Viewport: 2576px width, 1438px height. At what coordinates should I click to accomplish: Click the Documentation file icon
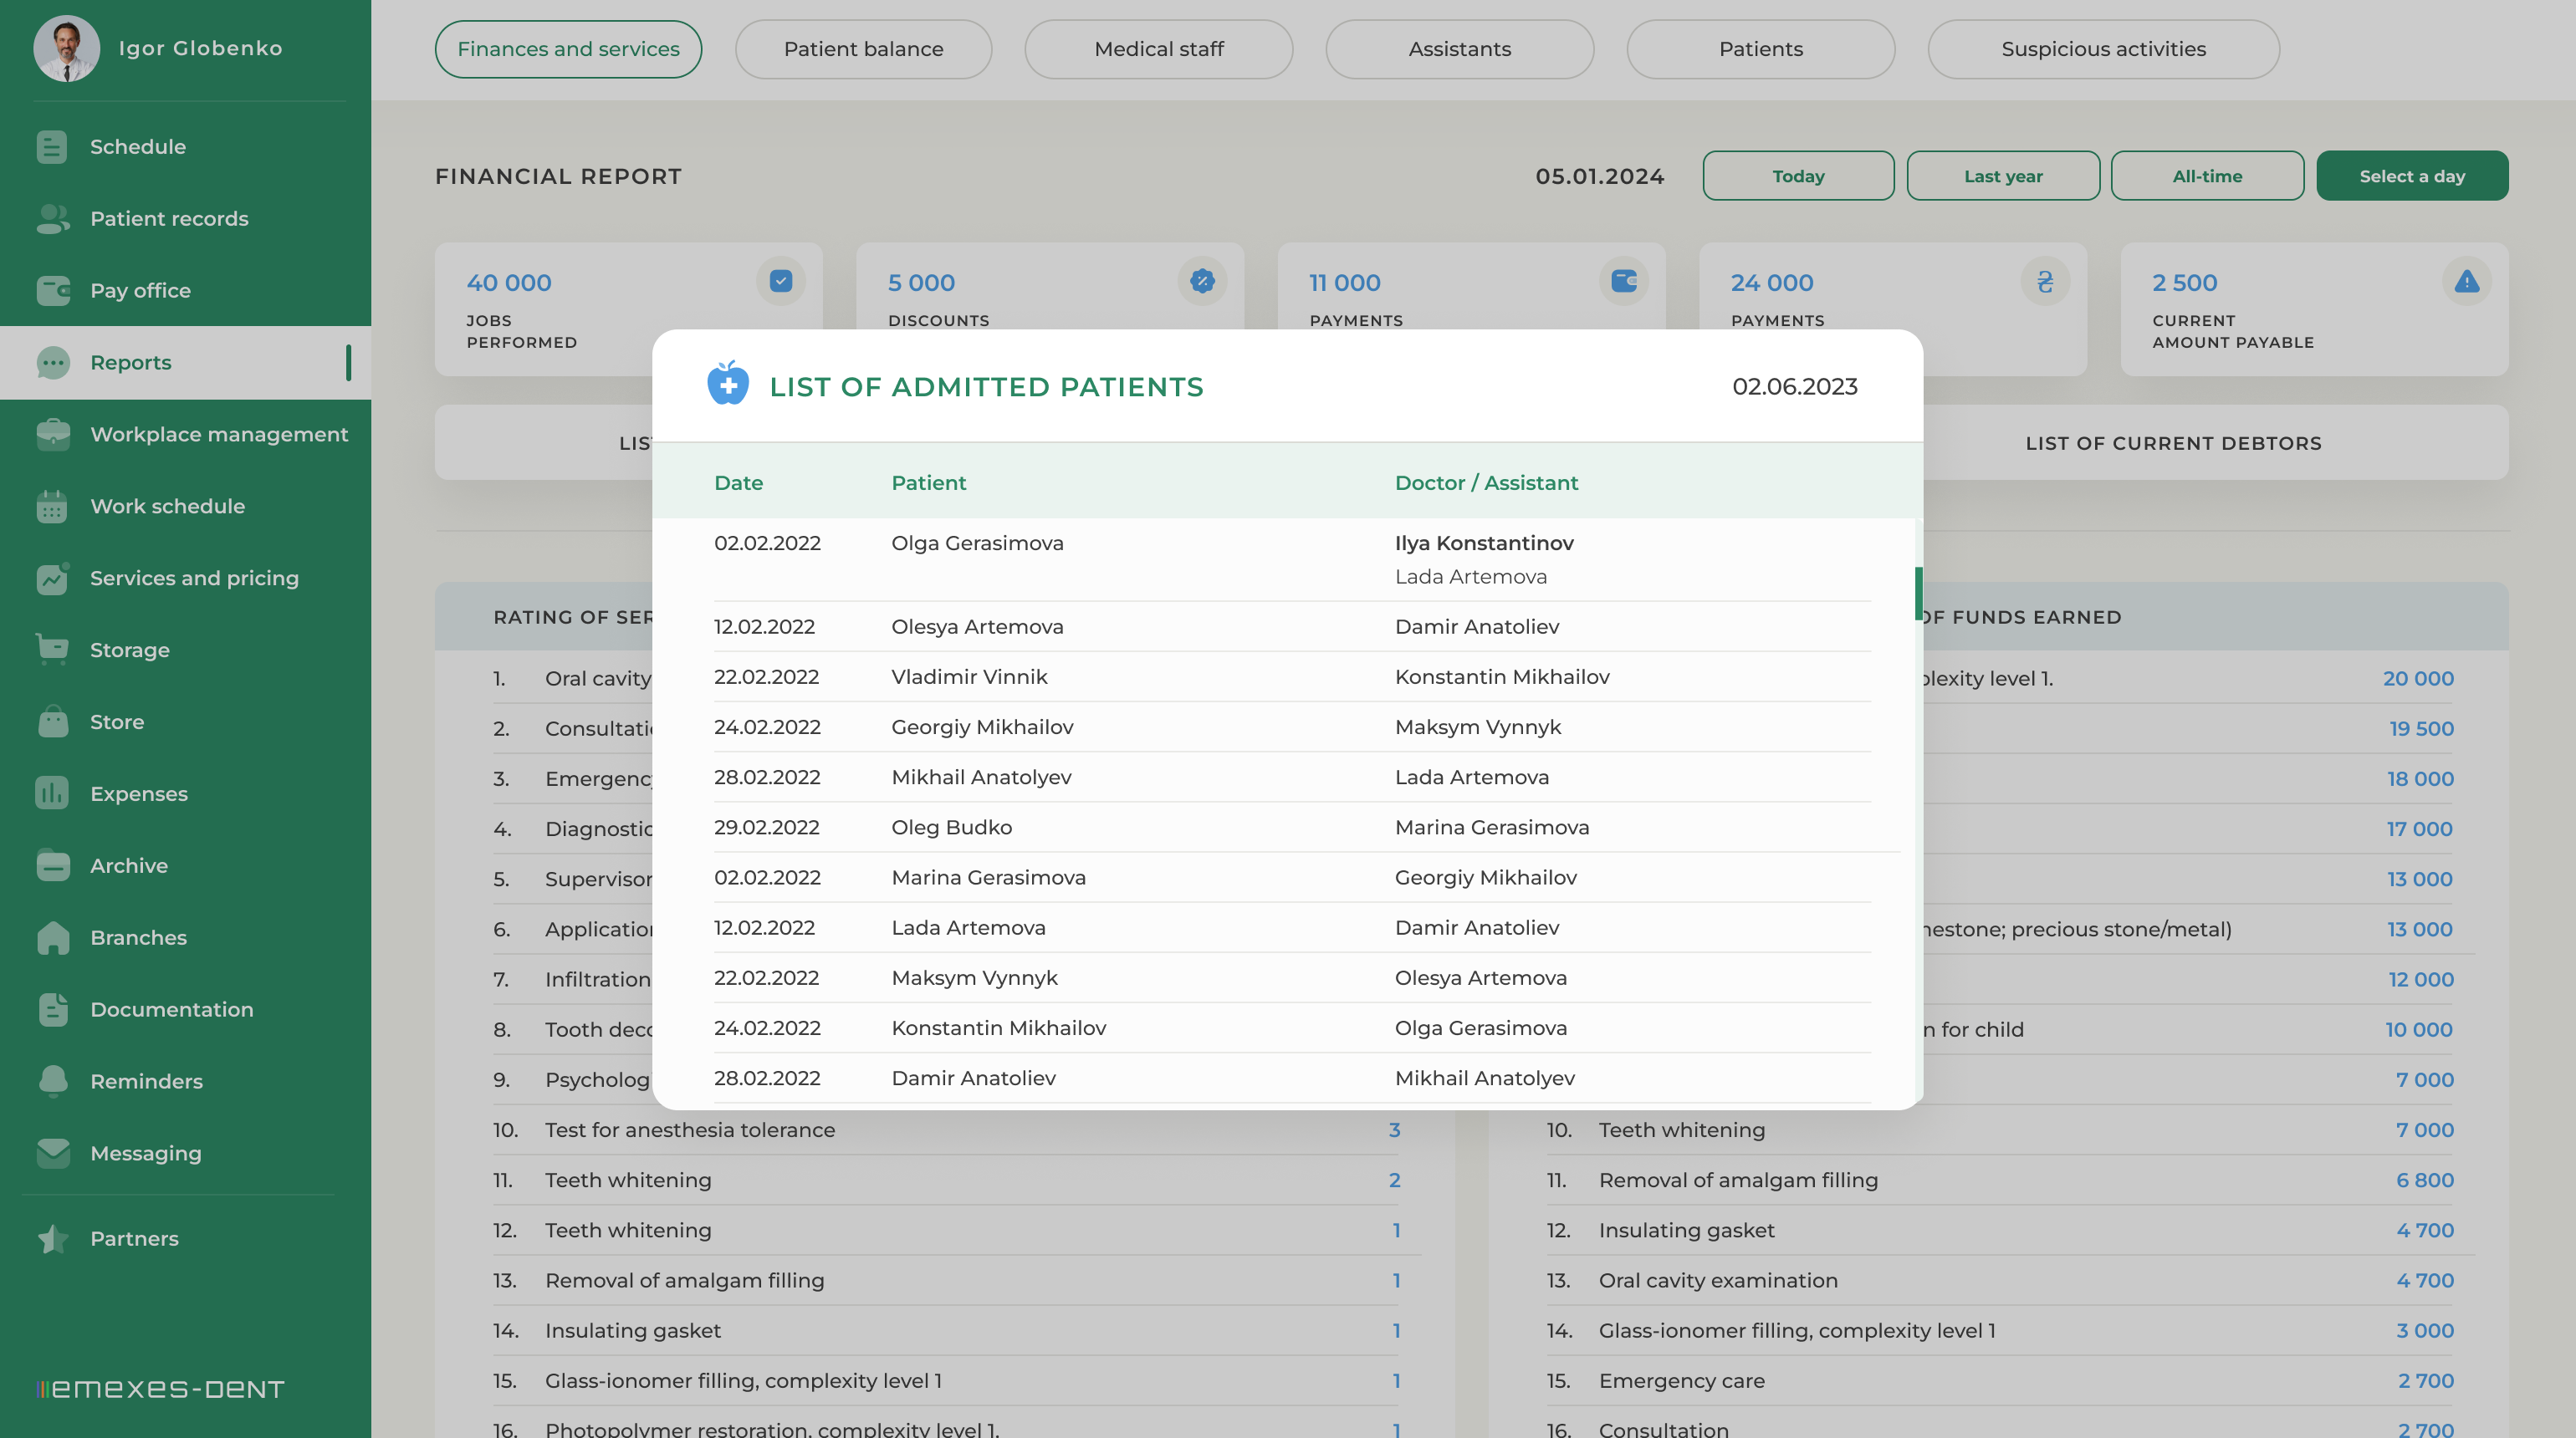(53, 1009)
